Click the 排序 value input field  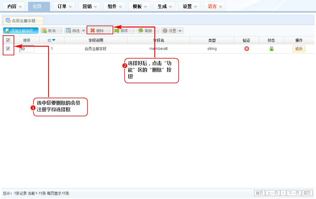coord(27,49)
